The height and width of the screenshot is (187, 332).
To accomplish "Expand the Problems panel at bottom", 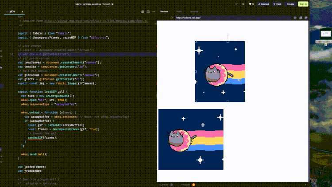I will coord(186,184).
